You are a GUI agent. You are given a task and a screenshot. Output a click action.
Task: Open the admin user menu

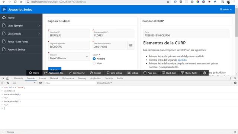(226, 9)
